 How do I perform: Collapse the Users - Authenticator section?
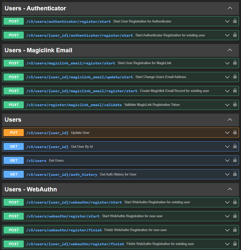click(230, 8)
